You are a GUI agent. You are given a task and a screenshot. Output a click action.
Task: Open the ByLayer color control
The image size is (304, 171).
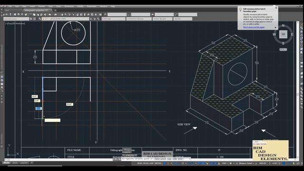114,19
